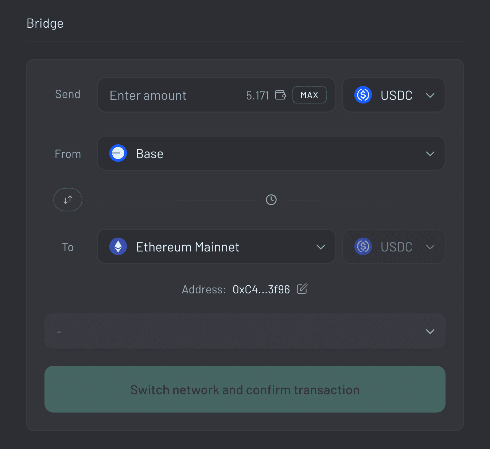Screen dimensions: 490x449
Task: Open transaction history via the clock icon
Action: 271,200
